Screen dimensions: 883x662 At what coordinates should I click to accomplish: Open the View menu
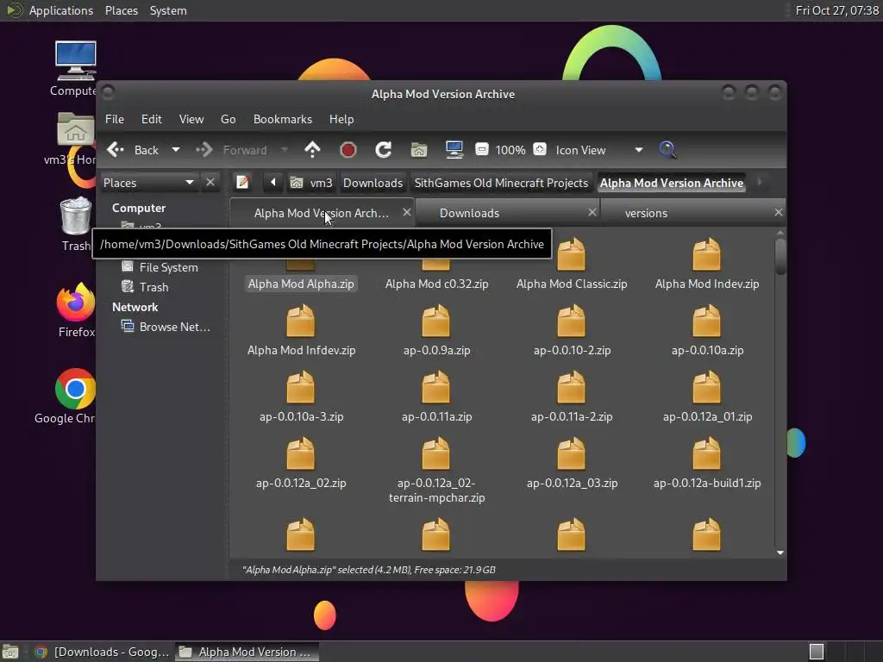tap(191, 119)
